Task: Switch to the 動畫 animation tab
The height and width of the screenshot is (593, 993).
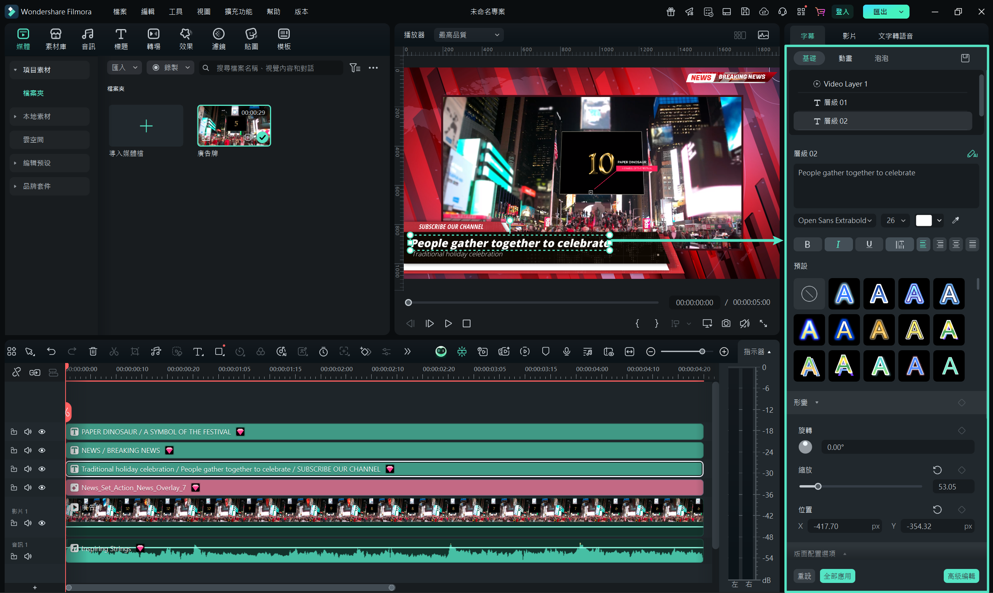Action: (x=845, y=58)
